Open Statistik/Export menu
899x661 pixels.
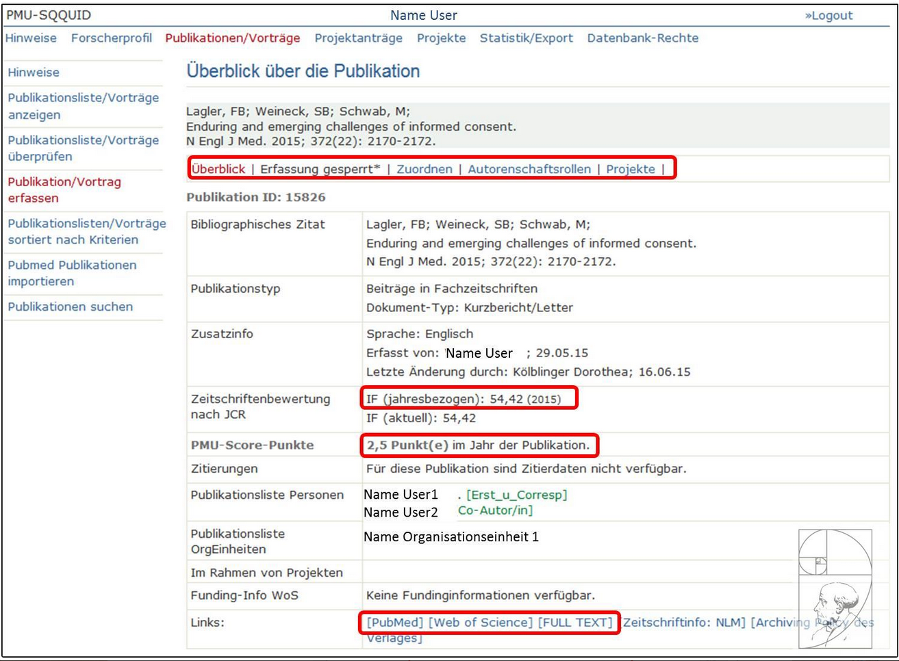tap(527, 38)
